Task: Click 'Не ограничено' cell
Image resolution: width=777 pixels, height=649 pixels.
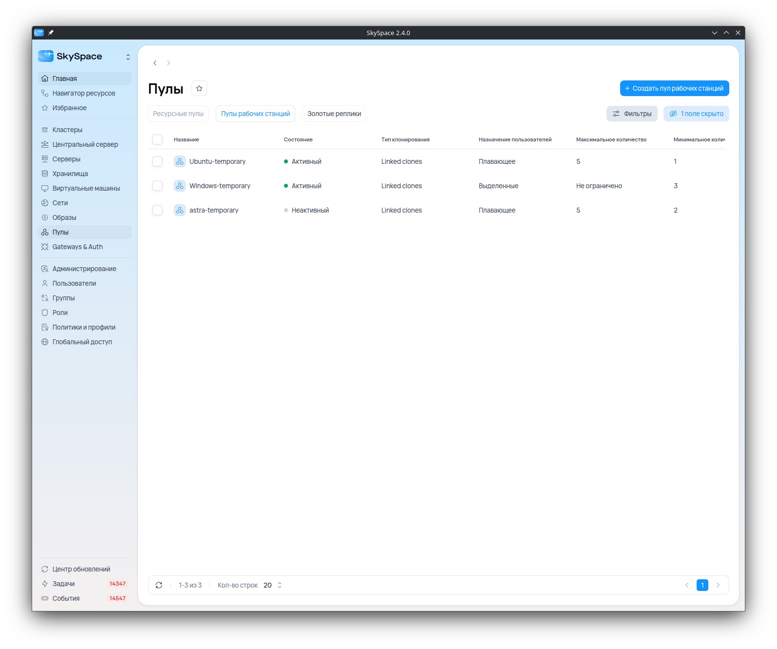Action: (599, 186)
